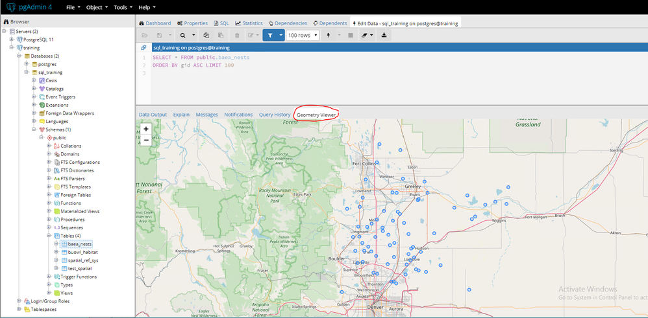Image resolution: width=648 pixels, height=318 pixels.
Task: Open the Notifications tab
Action: click(x=238, y=114)
